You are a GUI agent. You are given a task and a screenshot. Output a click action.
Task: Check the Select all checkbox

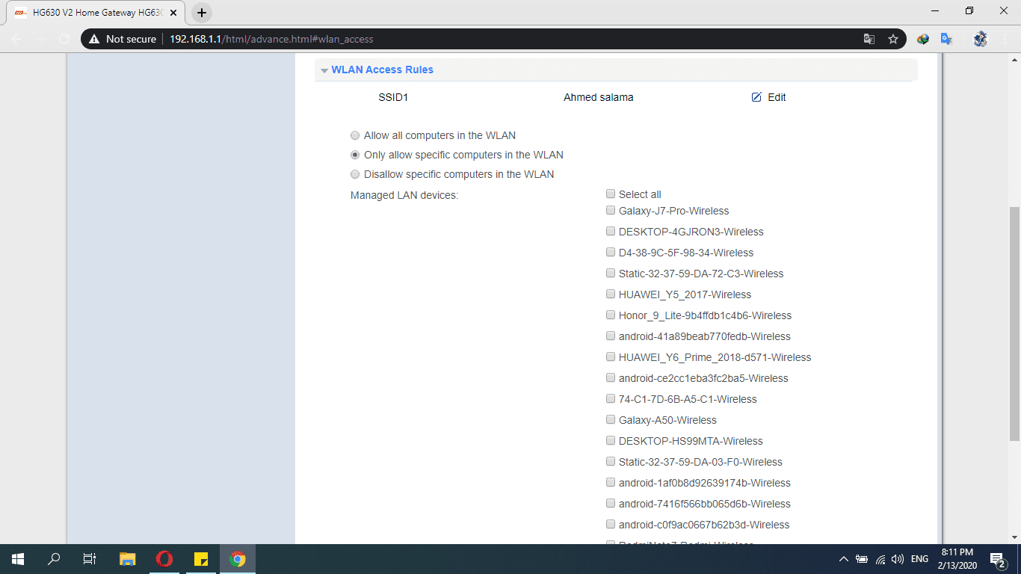click(x=611, y=194)
